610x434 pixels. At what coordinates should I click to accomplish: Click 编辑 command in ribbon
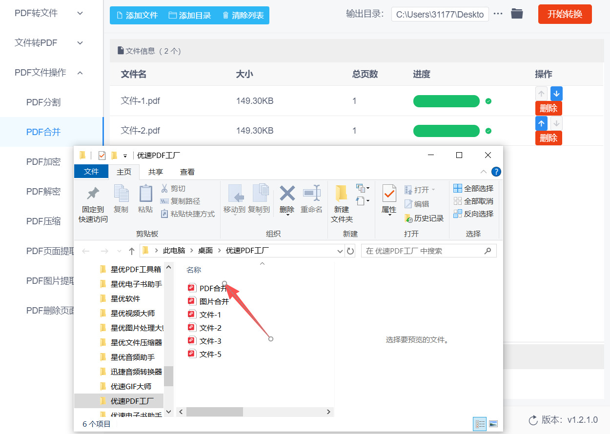(417, 204)
